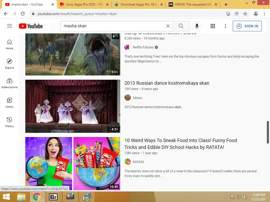Open Subscriptions in the sidebar
This screenshot has width=270, height=202.
(9, 83)
